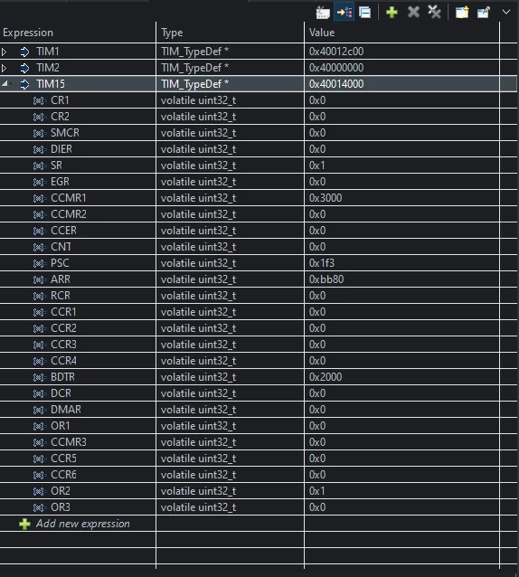Image resolution: width=519 pixels, height=577 pixels.
Task: Click the CCR1 value 0x0
Action: pyautogui.click(x=317, y=312)
